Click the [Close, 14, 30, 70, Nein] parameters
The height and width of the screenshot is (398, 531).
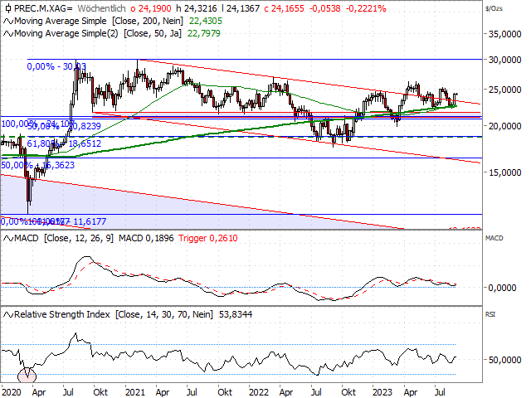tap(164, 314)
